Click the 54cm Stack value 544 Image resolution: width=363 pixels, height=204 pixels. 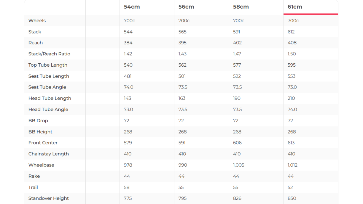[128, 32]
